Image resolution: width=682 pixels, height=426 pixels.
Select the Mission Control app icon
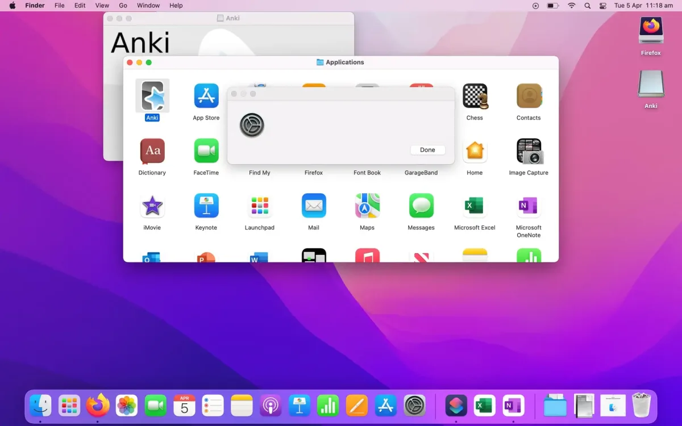[314, 256]
